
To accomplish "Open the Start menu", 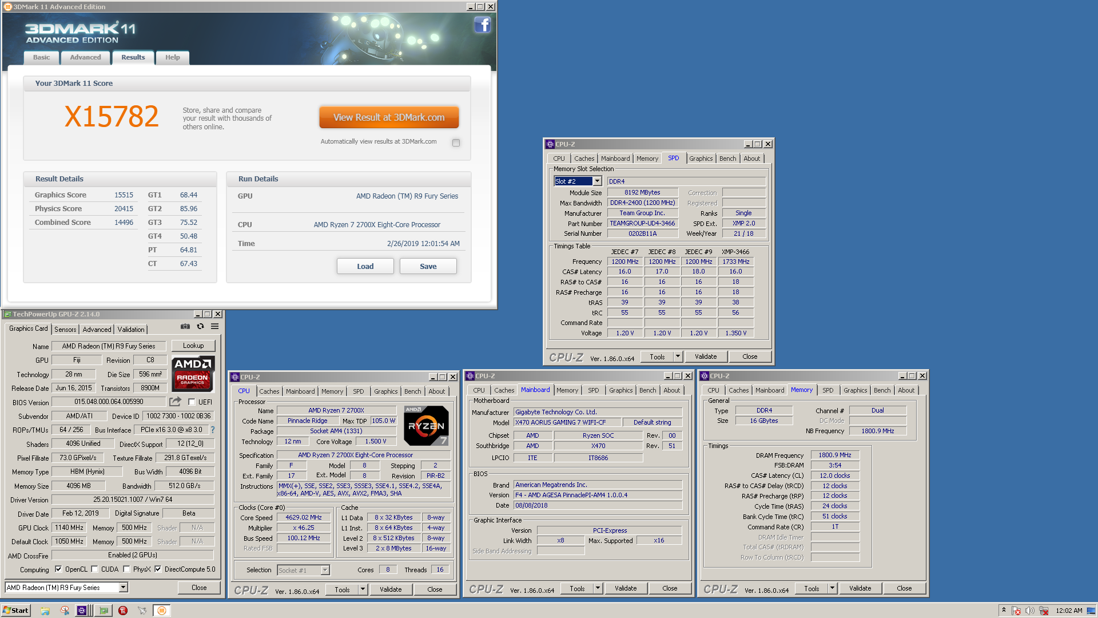I will click(15, 611).
